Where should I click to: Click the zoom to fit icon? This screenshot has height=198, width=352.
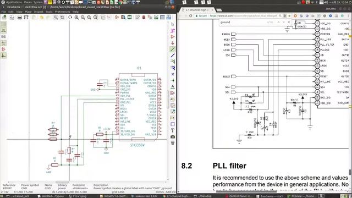[89, 17]
